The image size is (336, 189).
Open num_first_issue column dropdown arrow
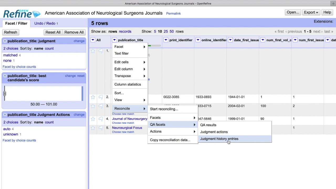click(295, 40)
